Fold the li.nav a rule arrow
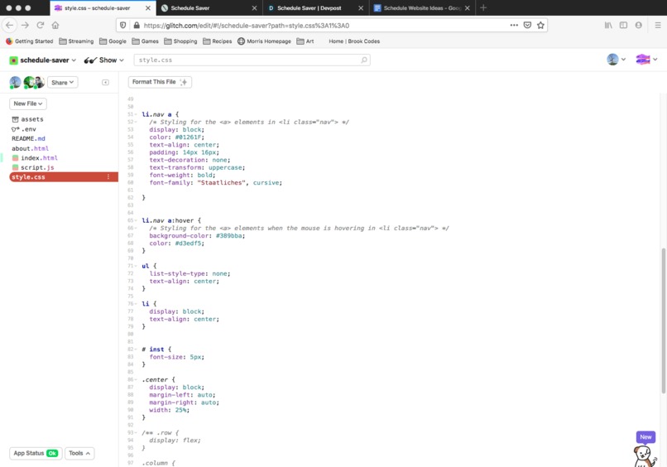 pyautogui.click(x=136, y=114)
